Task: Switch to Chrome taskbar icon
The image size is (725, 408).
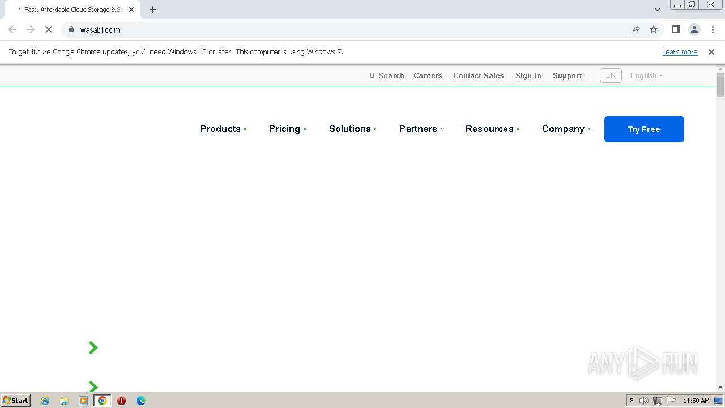Action: point(103,401)
